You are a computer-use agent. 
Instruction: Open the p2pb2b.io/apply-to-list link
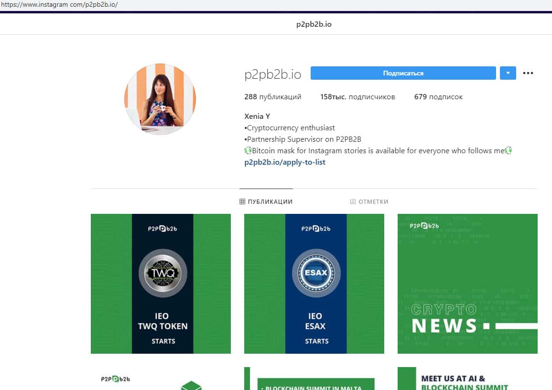tap(285, 162)
